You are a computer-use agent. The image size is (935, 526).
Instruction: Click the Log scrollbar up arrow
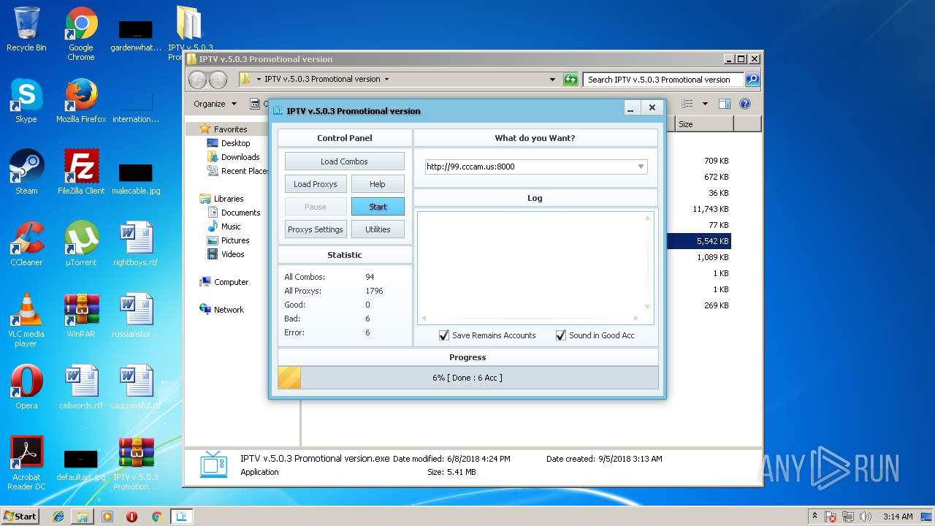coord(647,218)
